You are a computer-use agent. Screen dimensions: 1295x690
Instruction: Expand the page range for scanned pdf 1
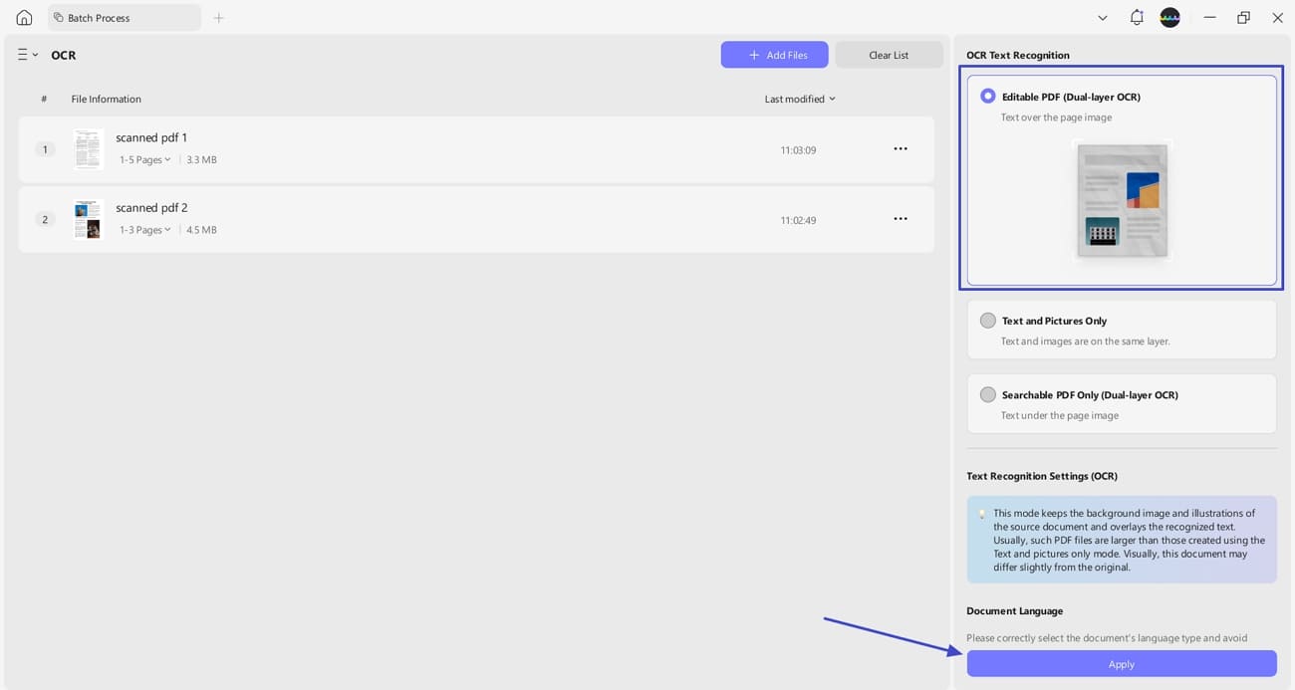(x=144, y=159)
